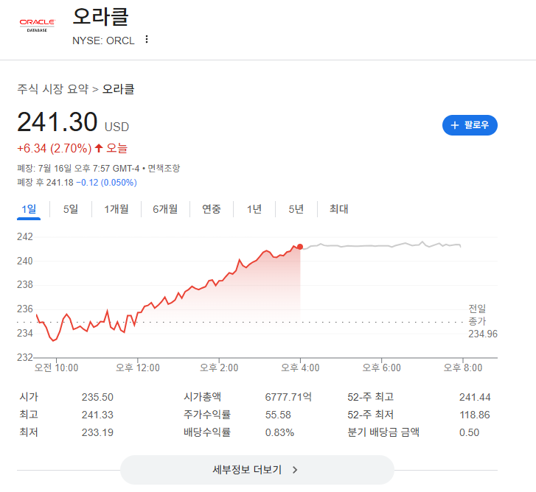Click the 오라클 company title
Screen dimensions: 536x492
[101, 17]
